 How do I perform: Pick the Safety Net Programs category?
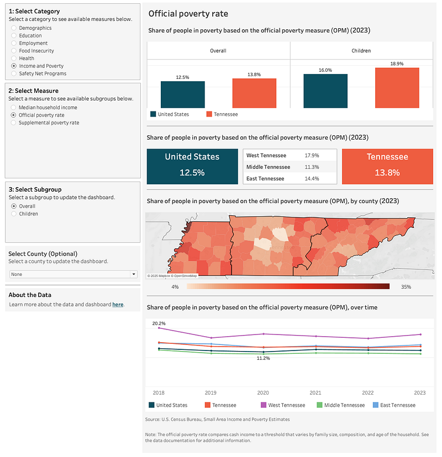[14, 73]
